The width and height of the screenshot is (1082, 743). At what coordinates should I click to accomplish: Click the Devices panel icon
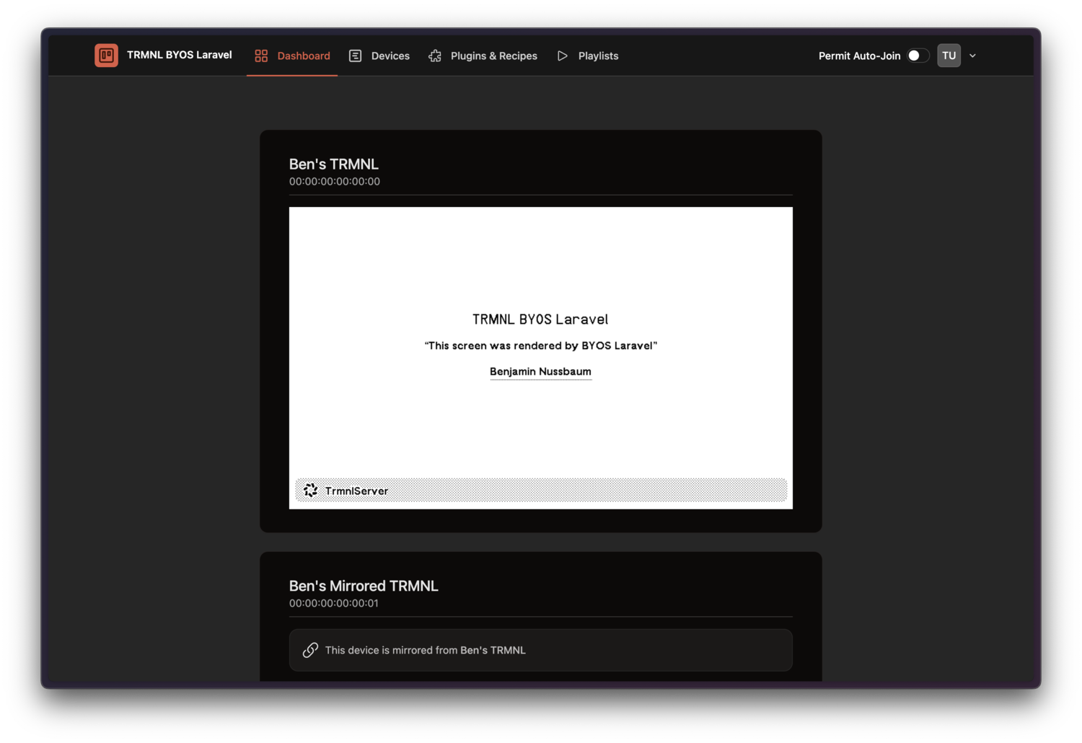click(x=355, y=56)
